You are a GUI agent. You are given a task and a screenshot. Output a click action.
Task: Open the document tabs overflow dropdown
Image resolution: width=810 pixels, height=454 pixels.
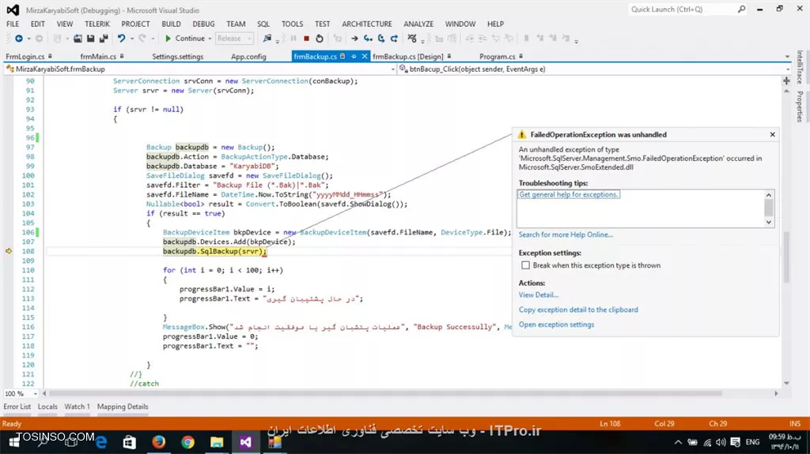tap(787, 57)
